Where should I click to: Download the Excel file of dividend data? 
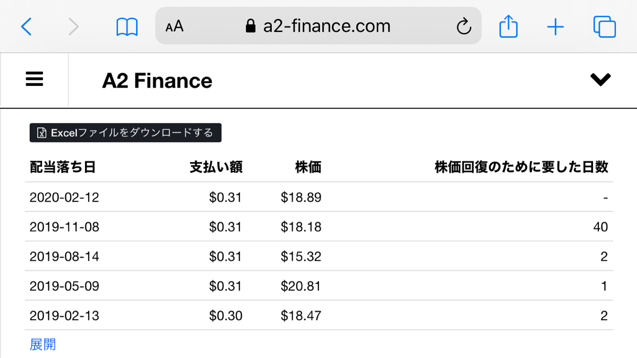coord(125,133)
